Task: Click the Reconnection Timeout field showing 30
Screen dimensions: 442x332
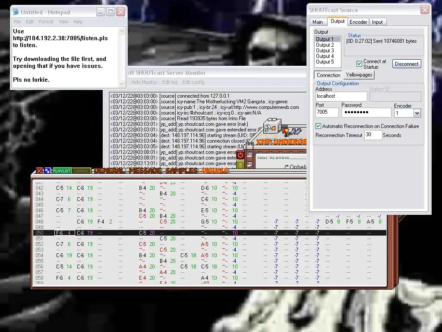Action: [x=373, y=135]
